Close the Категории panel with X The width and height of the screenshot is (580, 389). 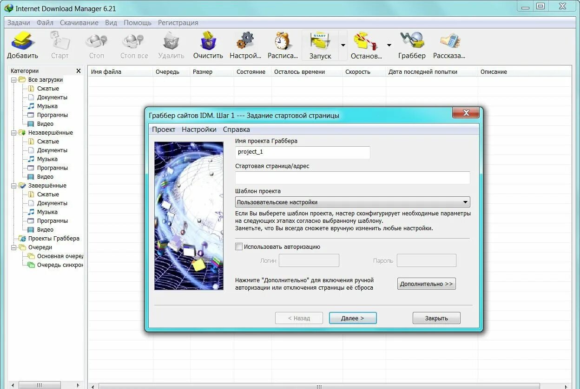pyautogui.click(x=79, y=71)
